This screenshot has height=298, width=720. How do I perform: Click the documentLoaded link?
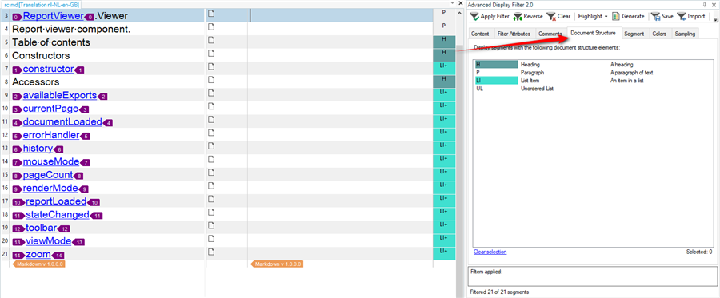pos(62,122)
